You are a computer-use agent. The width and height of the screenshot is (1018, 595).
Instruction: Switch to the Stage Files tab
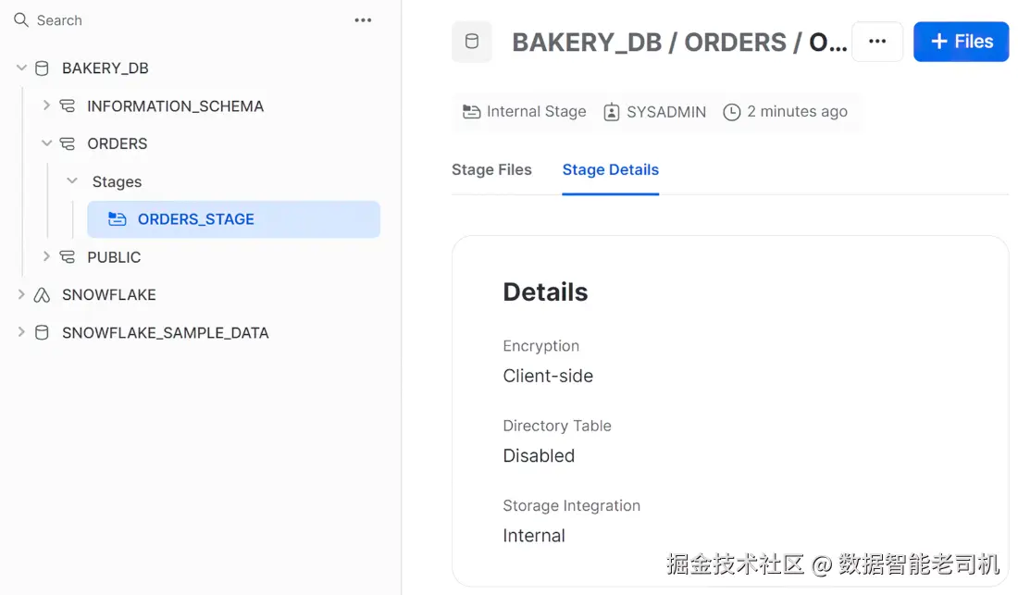pyautogui.click(x=491, y=169)
